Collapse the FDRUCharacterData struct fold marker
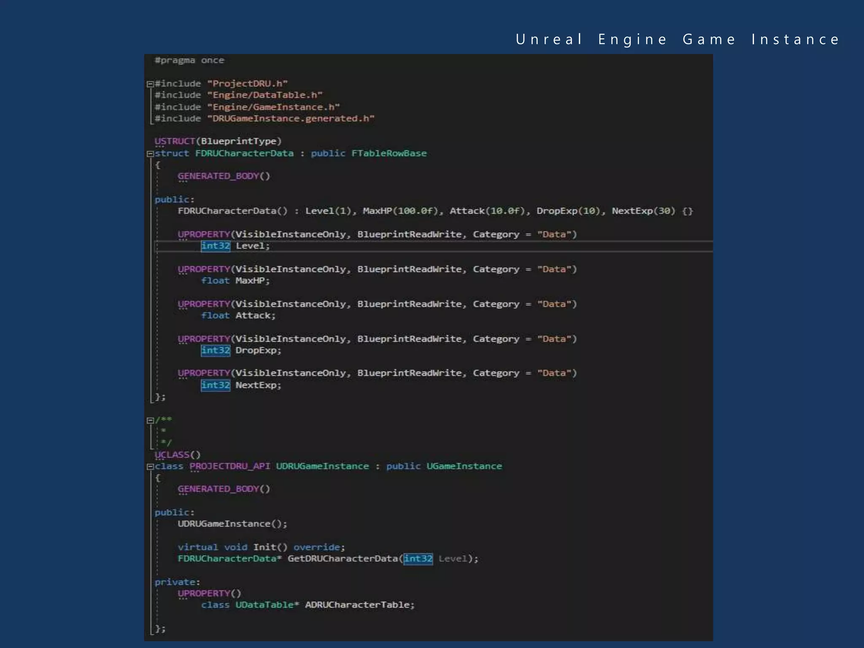 (x=150, y=154)
